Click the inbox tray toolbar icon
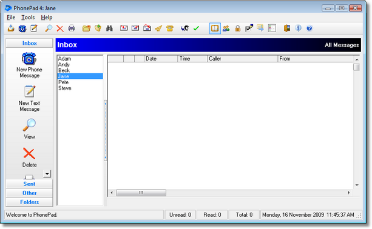This screenshot has height=229, width=372. tap(11, 28)
